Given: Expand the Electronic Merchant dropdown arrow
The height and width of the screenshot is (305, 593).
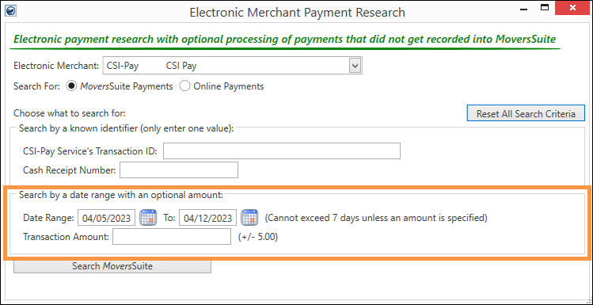Looking at the screenshot, I should pos(355,67).
